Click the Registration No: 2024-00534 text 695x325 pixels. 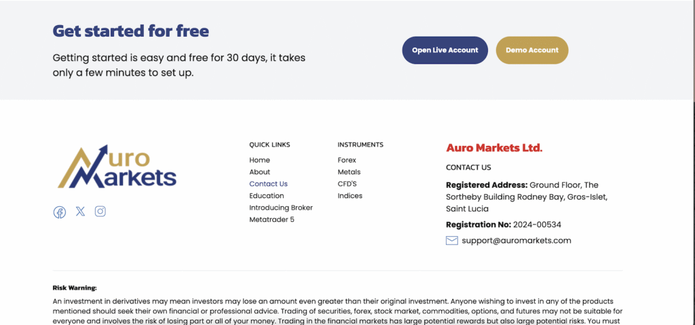pos(504,225)
